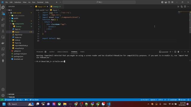
Task: Go back with navigation arrow
Action: tap(57, 2)
